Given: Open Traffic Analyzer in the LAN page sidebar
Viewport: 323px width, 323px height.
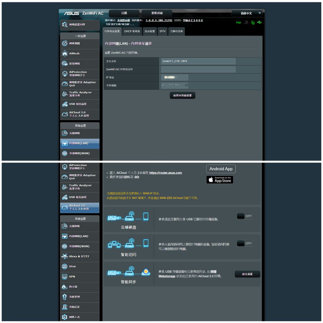Looking at the screenshot, I should (80, 94).
